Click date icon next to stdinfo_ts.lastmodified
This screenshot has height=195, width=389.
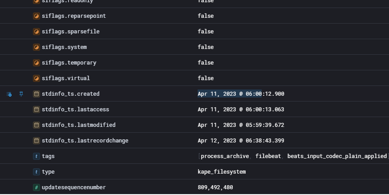36,125
